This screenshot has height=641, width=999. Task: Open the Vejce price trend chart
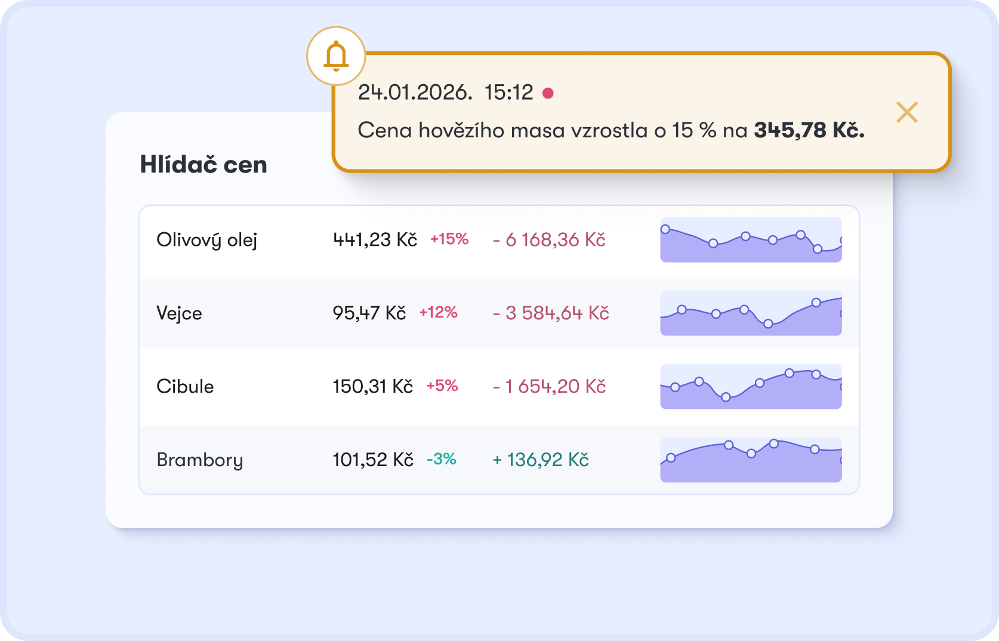pos(751,313)
